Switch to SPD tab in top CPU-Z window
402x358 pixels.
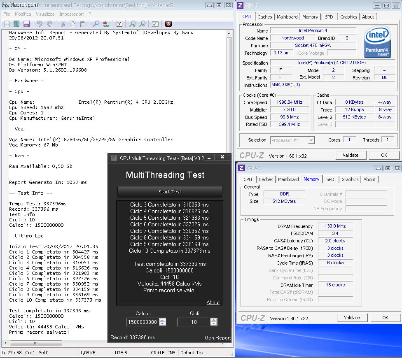click(329, 17)
